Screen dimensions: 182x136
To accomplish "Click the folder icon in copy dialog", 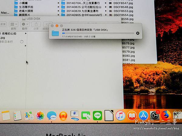I will 56,33.
